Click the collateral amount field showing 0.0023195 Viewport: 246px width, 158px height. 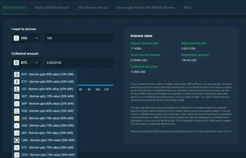pos(79,63)
